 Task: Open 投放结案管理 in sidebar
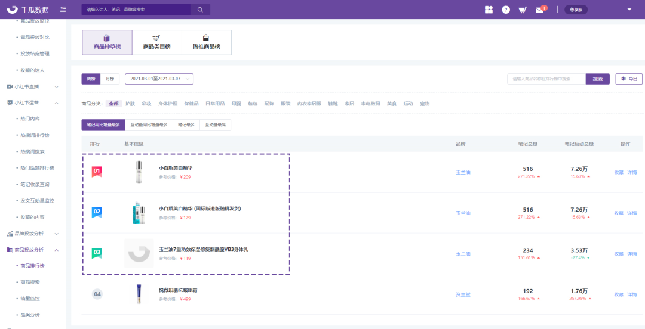coord(35,54)
